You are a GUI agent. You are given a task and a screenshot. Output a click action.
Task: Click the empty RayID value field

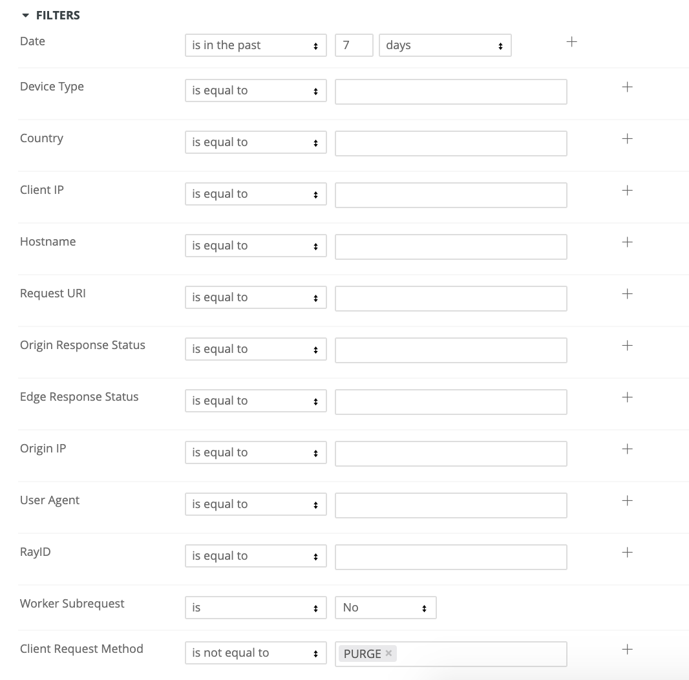pos(450,557)
